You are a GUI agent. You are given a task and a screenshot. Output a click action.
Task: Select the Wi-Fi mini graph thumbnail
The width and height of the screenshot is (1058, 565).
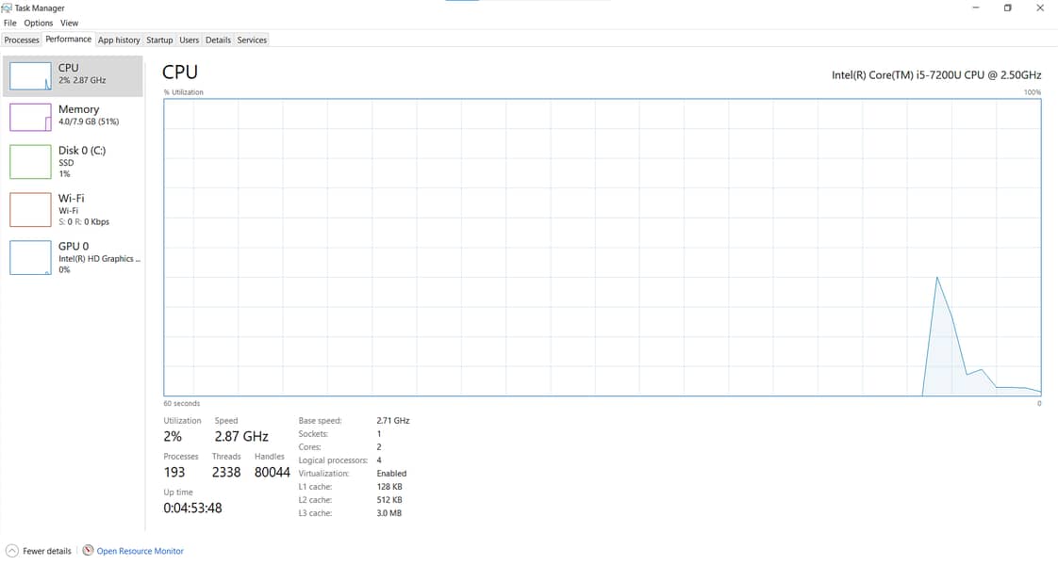tap(30, 209)
